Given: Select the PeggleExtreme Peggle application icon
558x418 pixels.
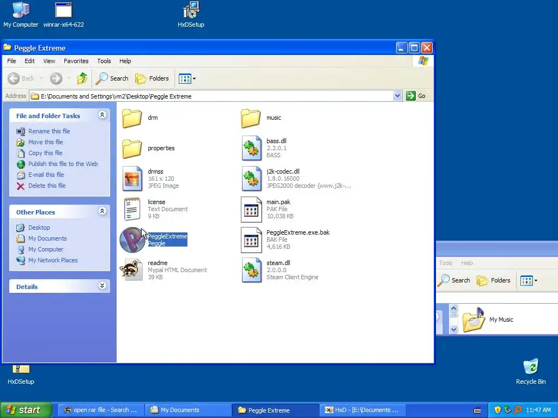Looking at the screenshot, I should coord(132,240).
